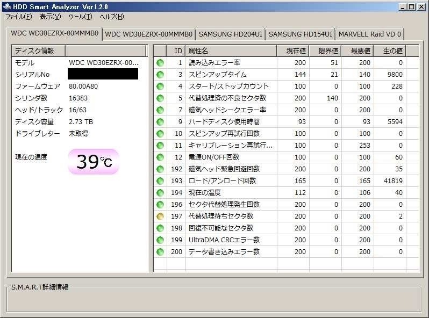Click status icon for 磁気ヘッド緊急回避回数 row
This screenshot has height=318, width=429.
click(160, 169)
